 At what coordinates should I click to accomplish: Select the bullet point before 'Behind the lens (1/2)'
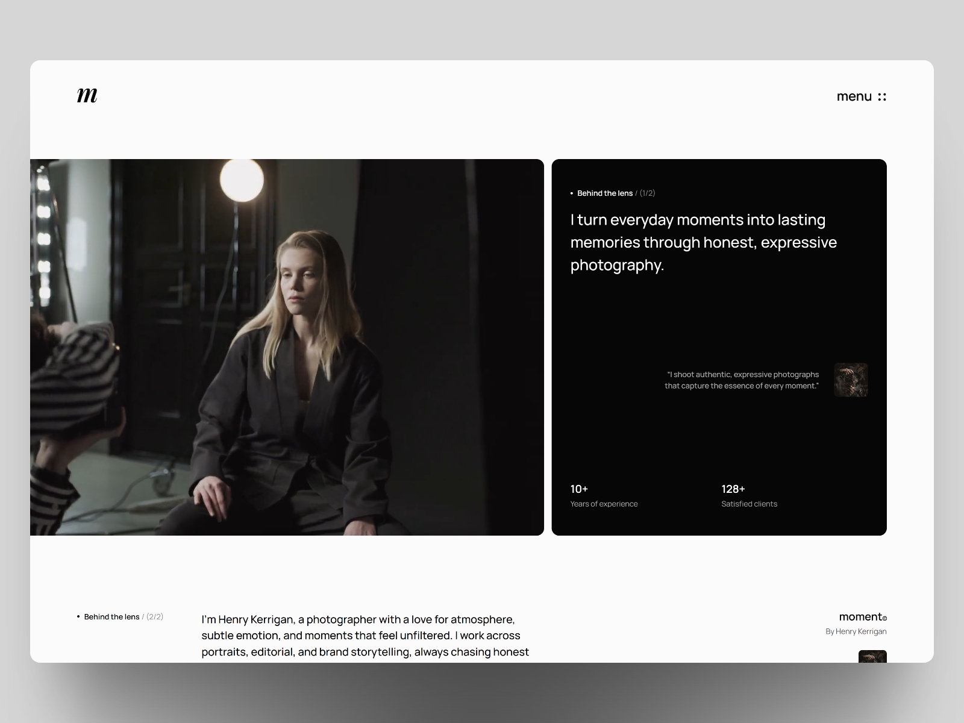click(x=571, y=193)
